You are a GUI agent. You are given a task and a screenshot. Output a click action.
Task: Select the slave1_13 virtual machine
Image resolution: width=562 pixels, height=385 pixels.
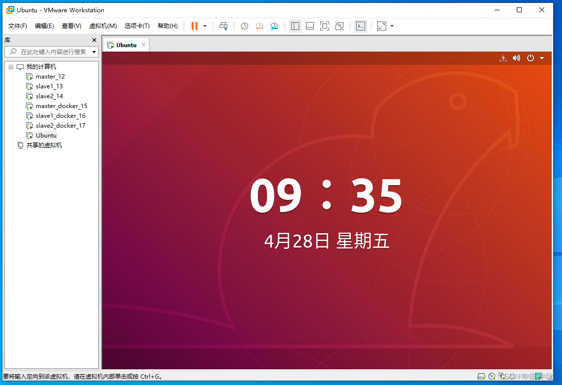49,86
